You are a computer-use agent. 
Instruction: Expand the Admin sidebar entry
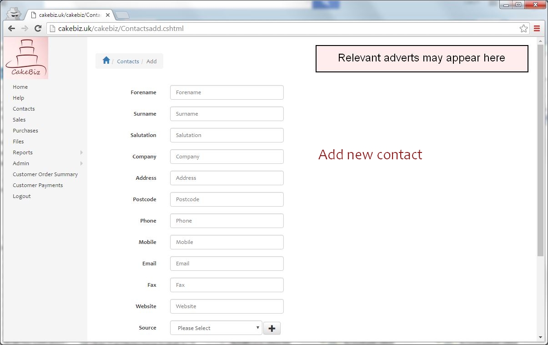click(20, 163)
